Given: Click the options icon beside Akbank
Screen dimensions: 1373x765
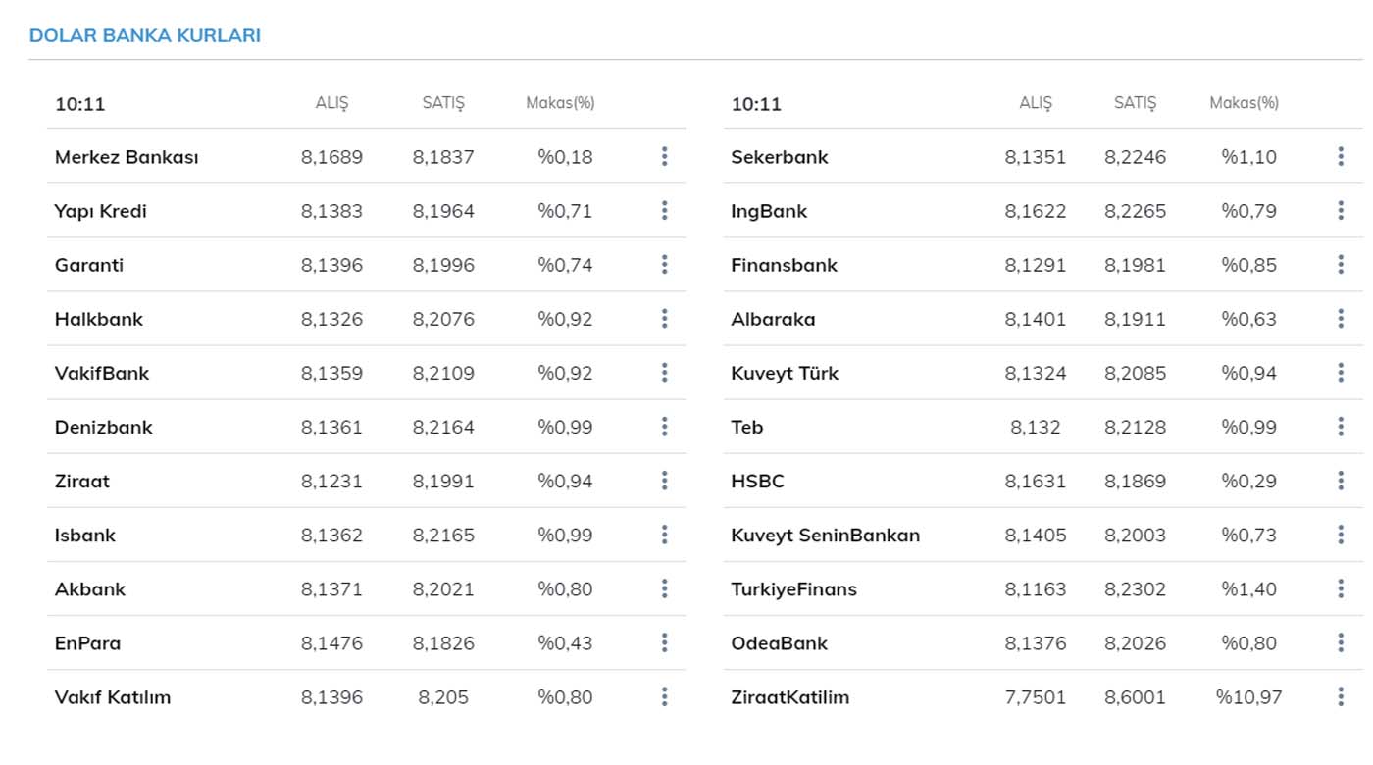Looking at the screenshot, I should [x=664, y=587].
